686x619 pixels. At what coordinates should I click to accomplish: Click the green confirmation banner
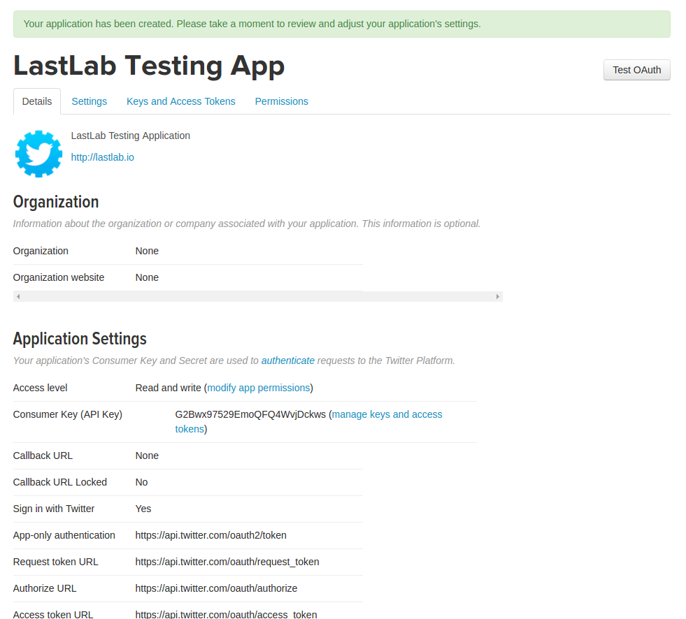click(x=343, y=24)
